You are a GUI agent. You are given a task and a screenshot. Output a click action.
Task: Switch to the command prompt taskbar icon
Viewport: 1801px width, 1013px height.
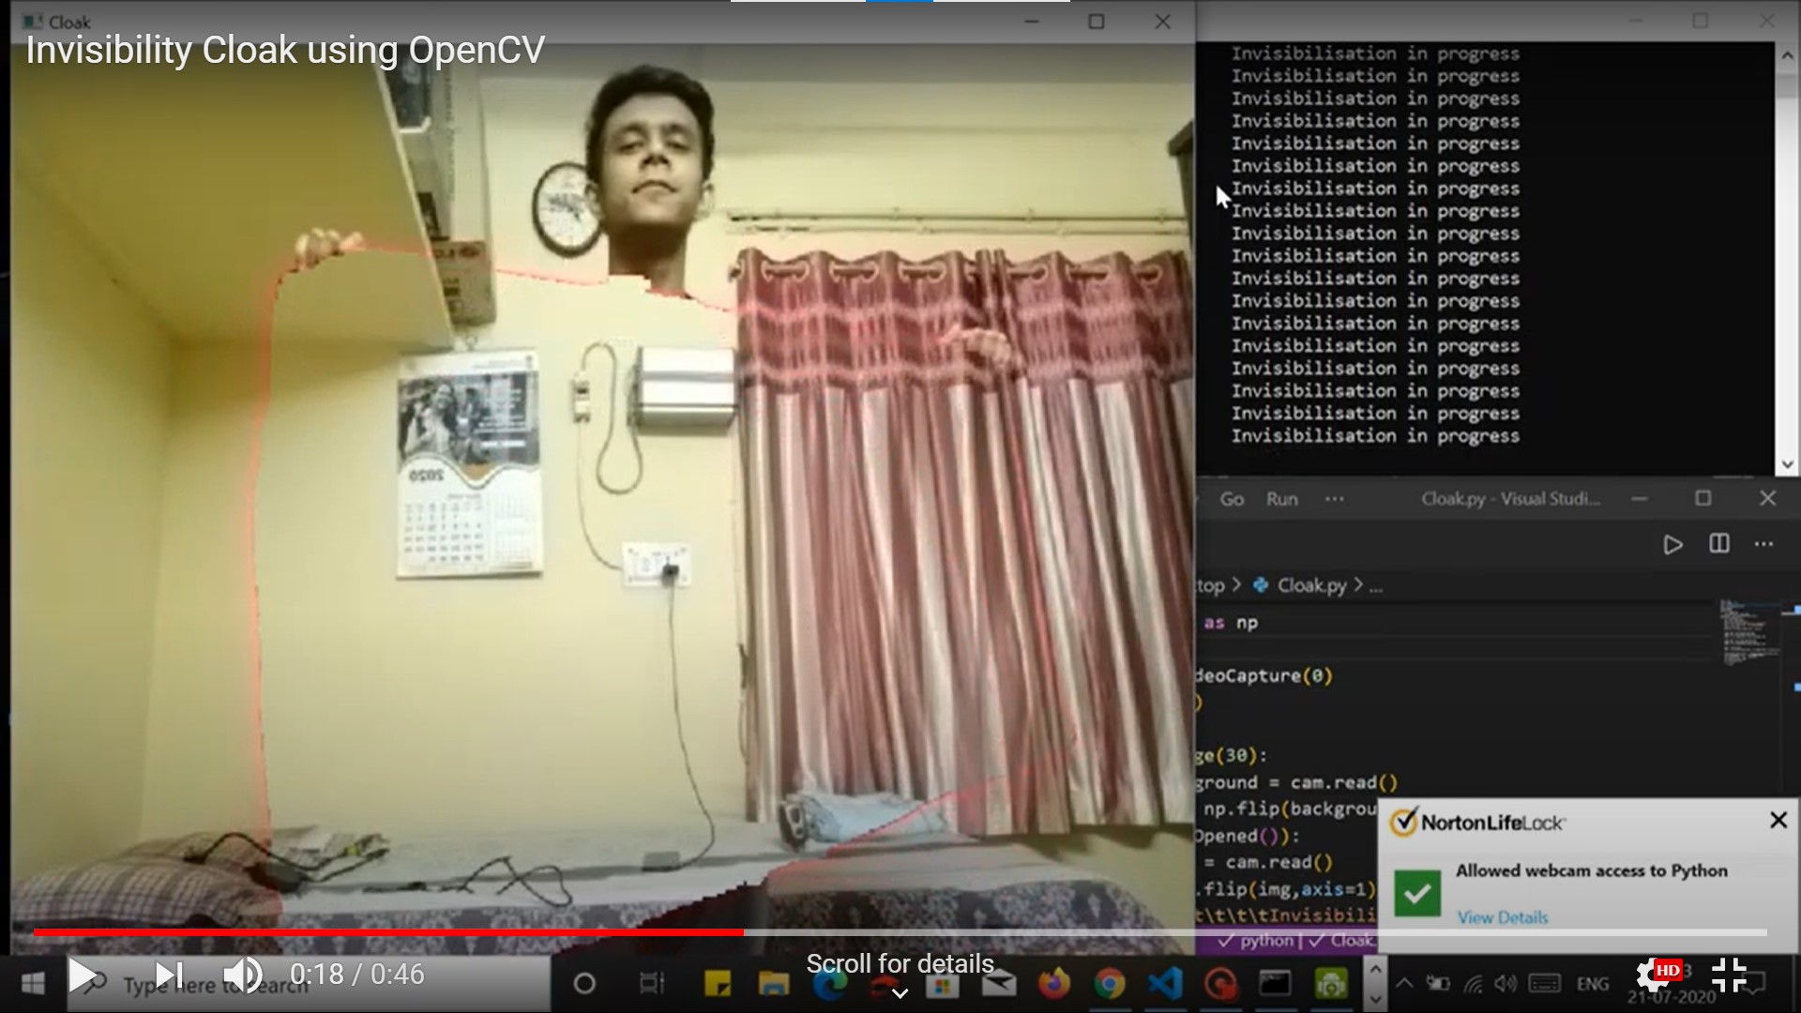pyautogui.click(x=1276, y=984)
